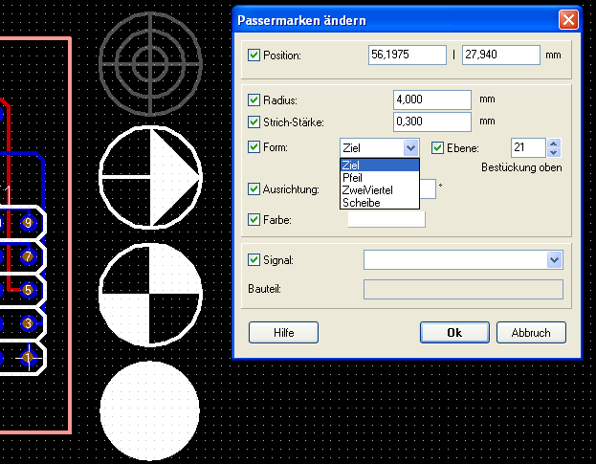Open the Farbe color swatch

pyautogui.click(x=386, y=220)
